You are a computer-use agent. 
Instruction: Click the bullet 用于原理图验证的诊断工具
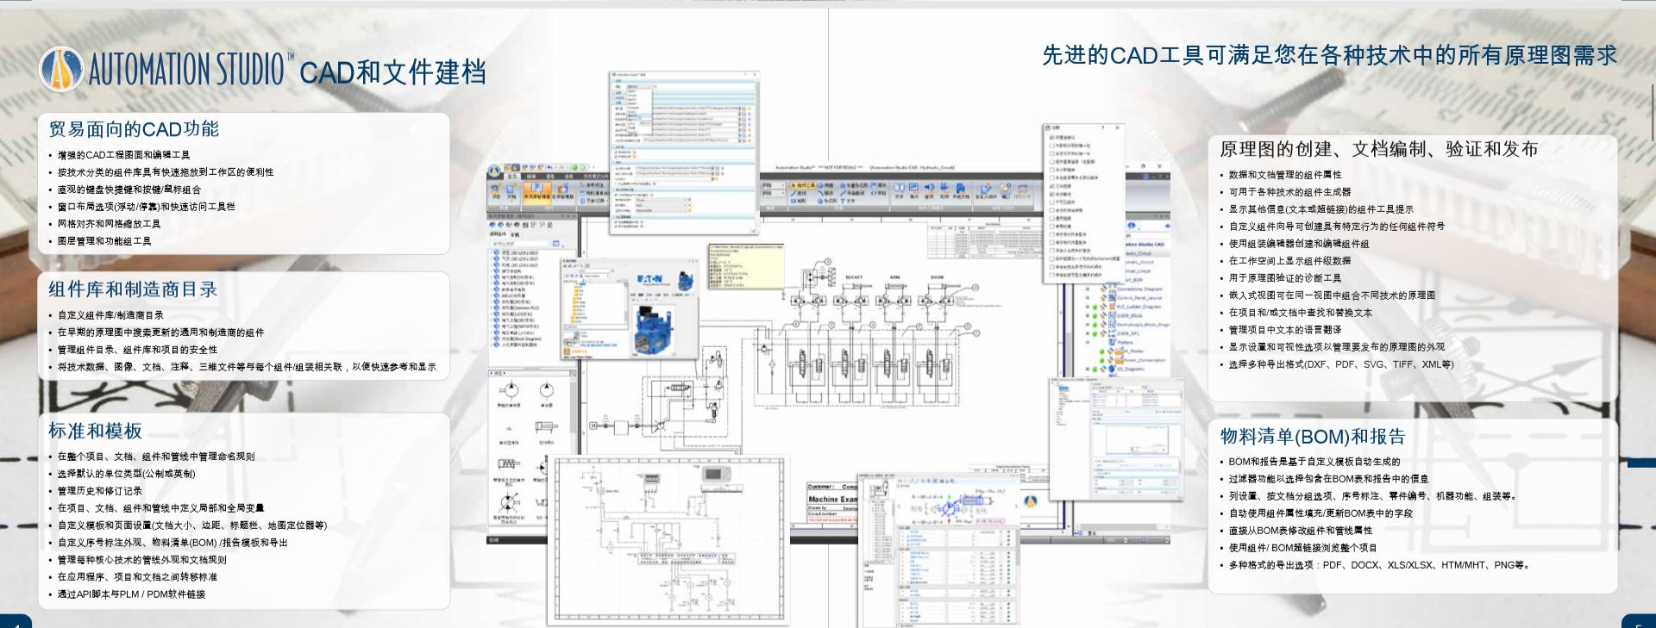pos(1285,278)
